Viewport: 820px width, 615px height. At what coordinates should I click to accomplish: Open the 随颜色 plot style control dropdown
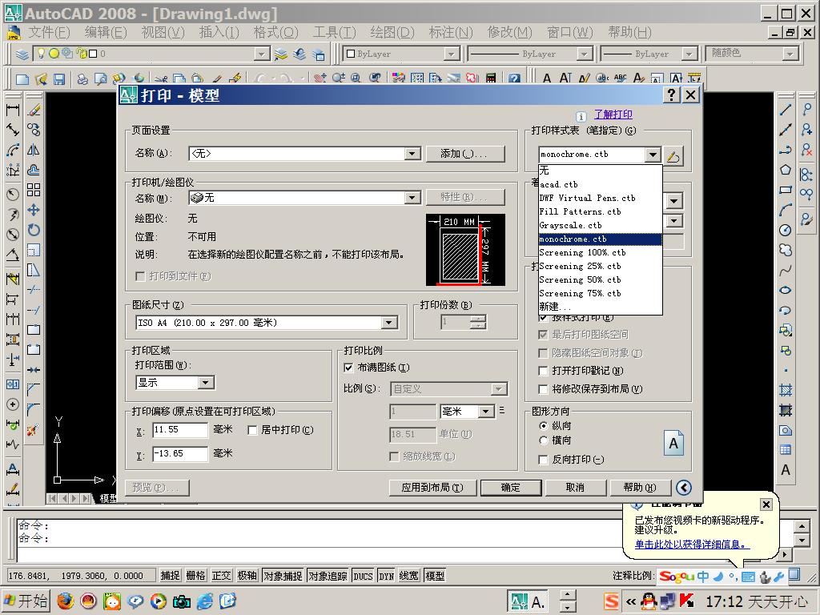coord(790,54)
